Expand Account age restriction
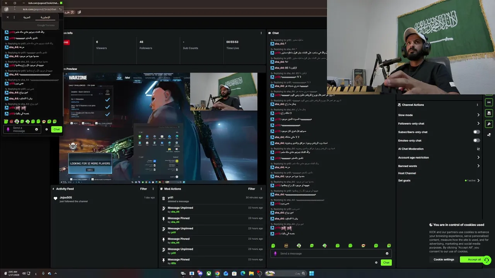Screen dimensions: 495x278 tap(478, 158)
